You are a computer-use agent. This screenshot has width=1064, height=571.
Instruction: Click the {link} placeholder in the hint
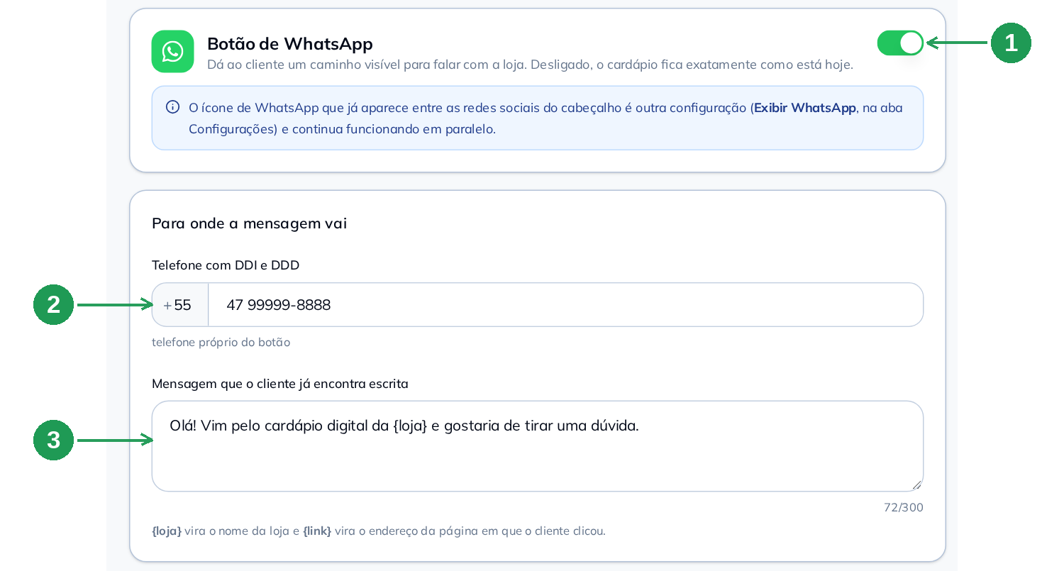(317, 531)
